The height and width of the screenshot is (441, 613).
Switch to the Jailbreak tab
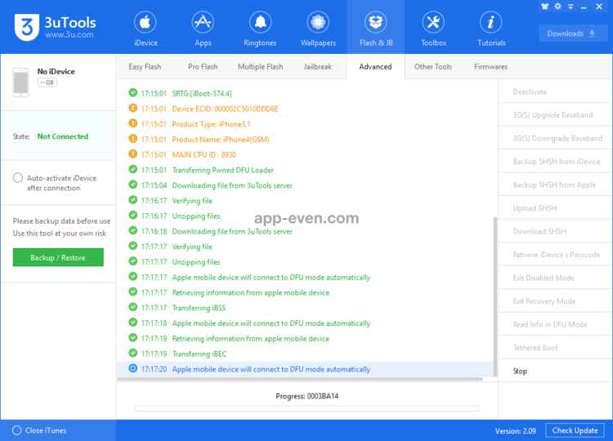(317, 67)
